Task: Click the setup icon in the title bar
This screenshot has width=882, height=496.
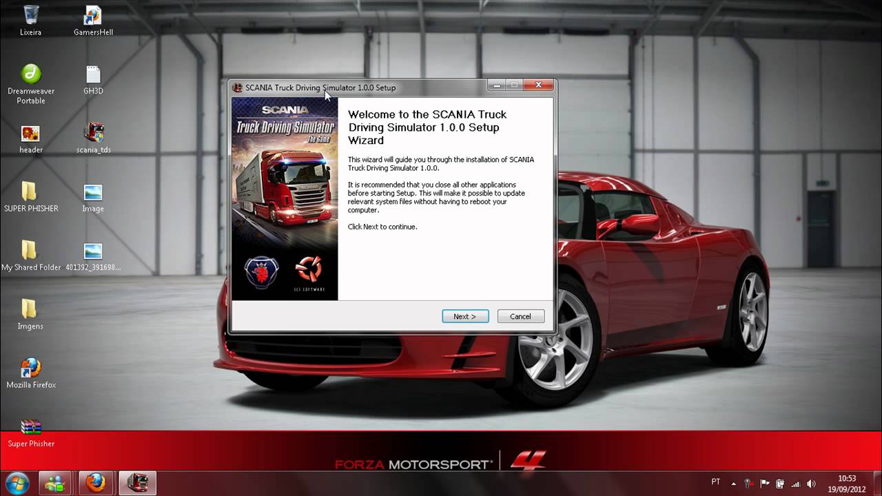Action: click(238, 87)
